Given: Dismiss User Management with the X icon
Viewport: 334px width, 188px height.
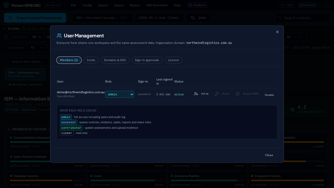Looking at the screenshot, I should 277,32.
